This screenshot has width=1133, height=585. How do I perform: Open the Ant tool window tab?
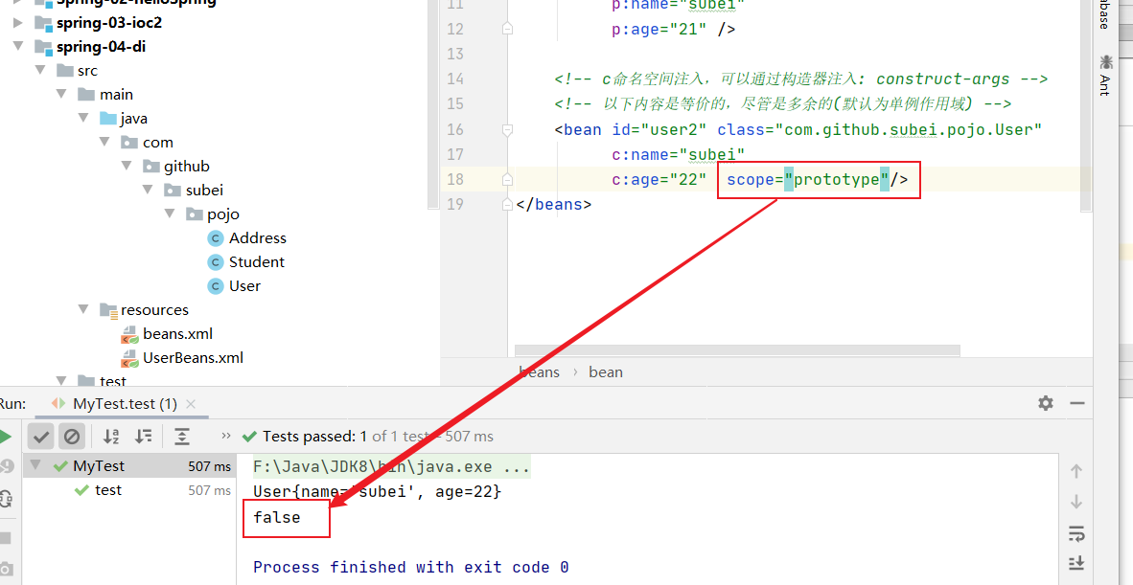tap(1104, 77)
